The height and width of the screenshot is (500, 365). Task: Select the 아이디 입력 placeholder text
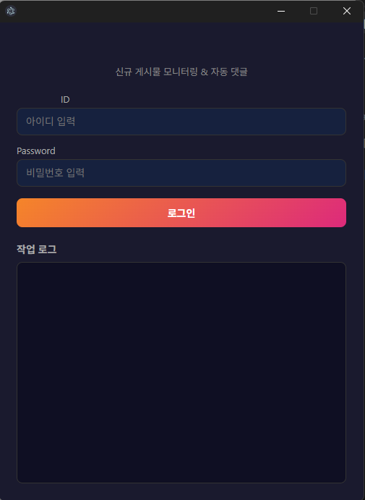[x=51, y=122]
